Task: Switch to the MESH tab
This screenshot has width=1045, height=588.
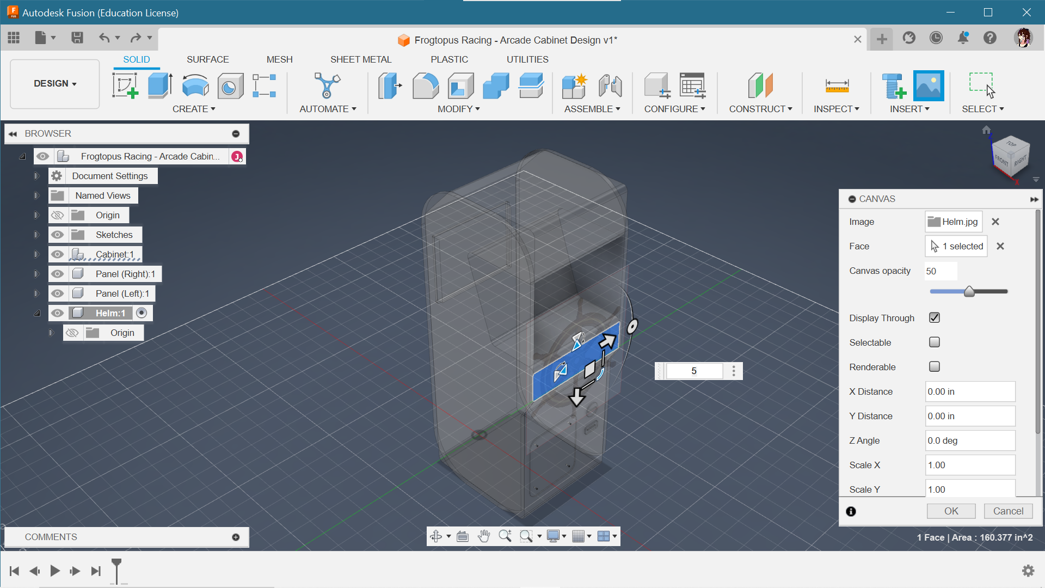Action: (x=280, y=59)
